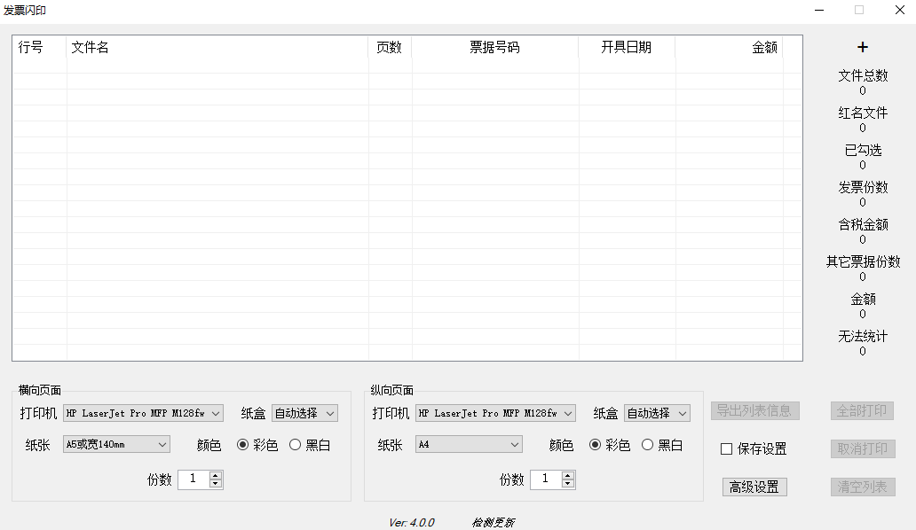Open 打印机 dropdown in 纵向页面 group
916x530 pixels.
pyautogui.click(x=495, y=413)
